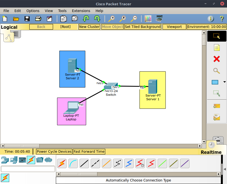The image size is (227, 184).
Task: Choose the Place Note tool
Action: pyautogui.click(x=217, y=48)
